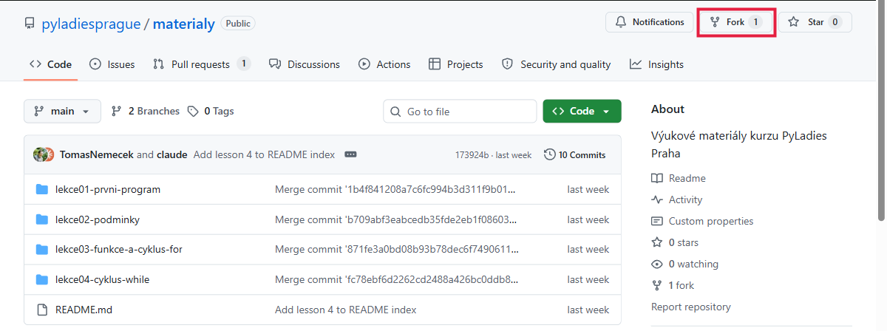Image resolution: width=887 pixels, height=331 pixels.
Task: Open merge commit '871fe3a0bd08b93b78dec6f7490611...
Action: click(395, 249)
